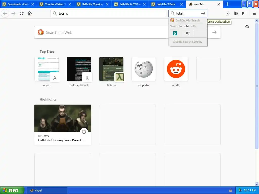
Task: Go to the Home page
Action: click(x=30, y=13)
